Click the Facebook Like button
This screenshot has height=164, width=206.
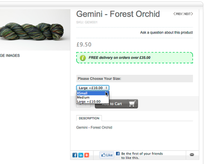click(x=107, y=155)
